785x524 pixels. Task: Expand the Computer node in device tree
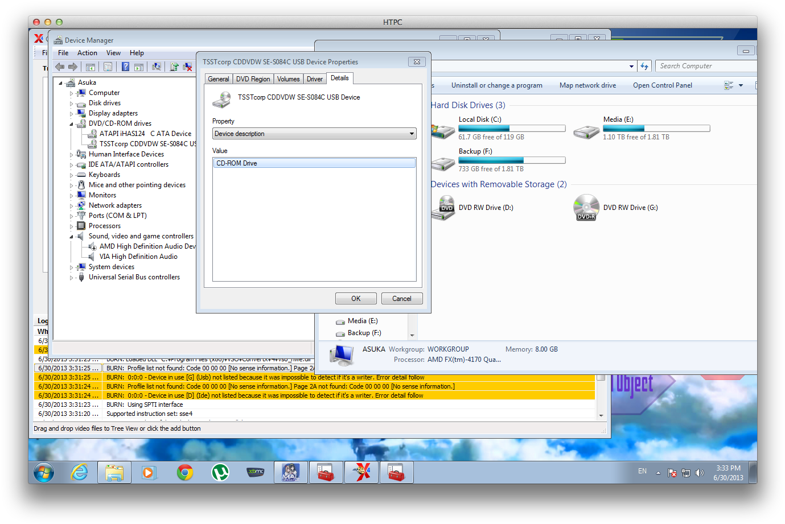(x=72, y=93)
